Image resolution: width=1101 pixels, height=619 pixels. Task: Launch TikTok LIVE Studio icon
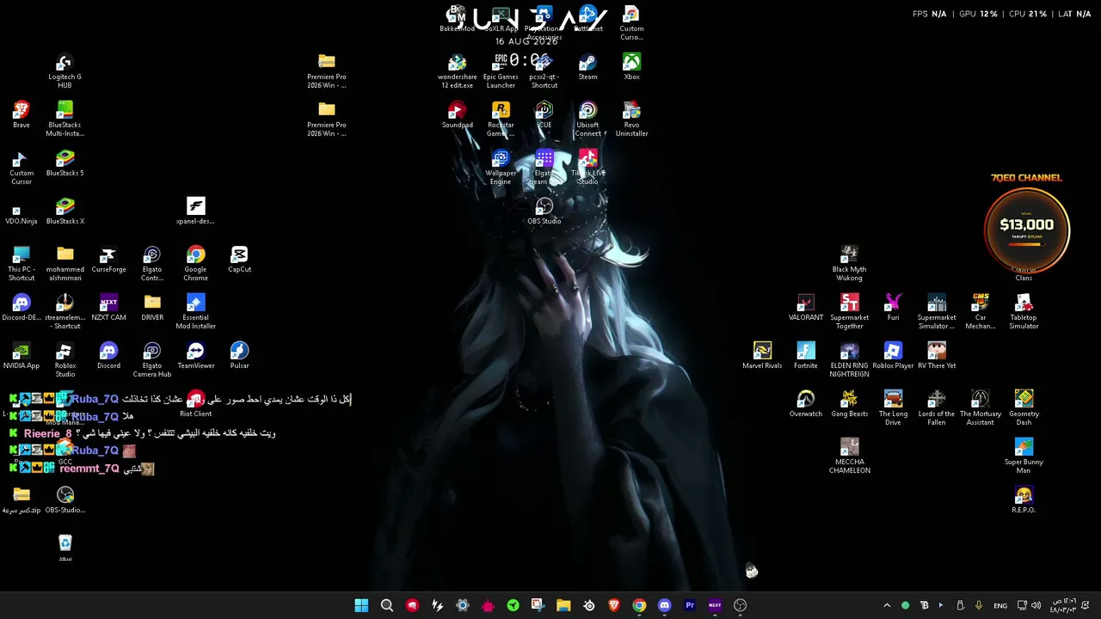tap(587, 168)
